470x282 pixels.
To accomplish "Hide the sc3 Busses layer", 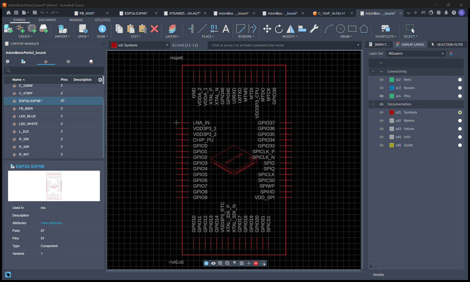I will point(381,88).
